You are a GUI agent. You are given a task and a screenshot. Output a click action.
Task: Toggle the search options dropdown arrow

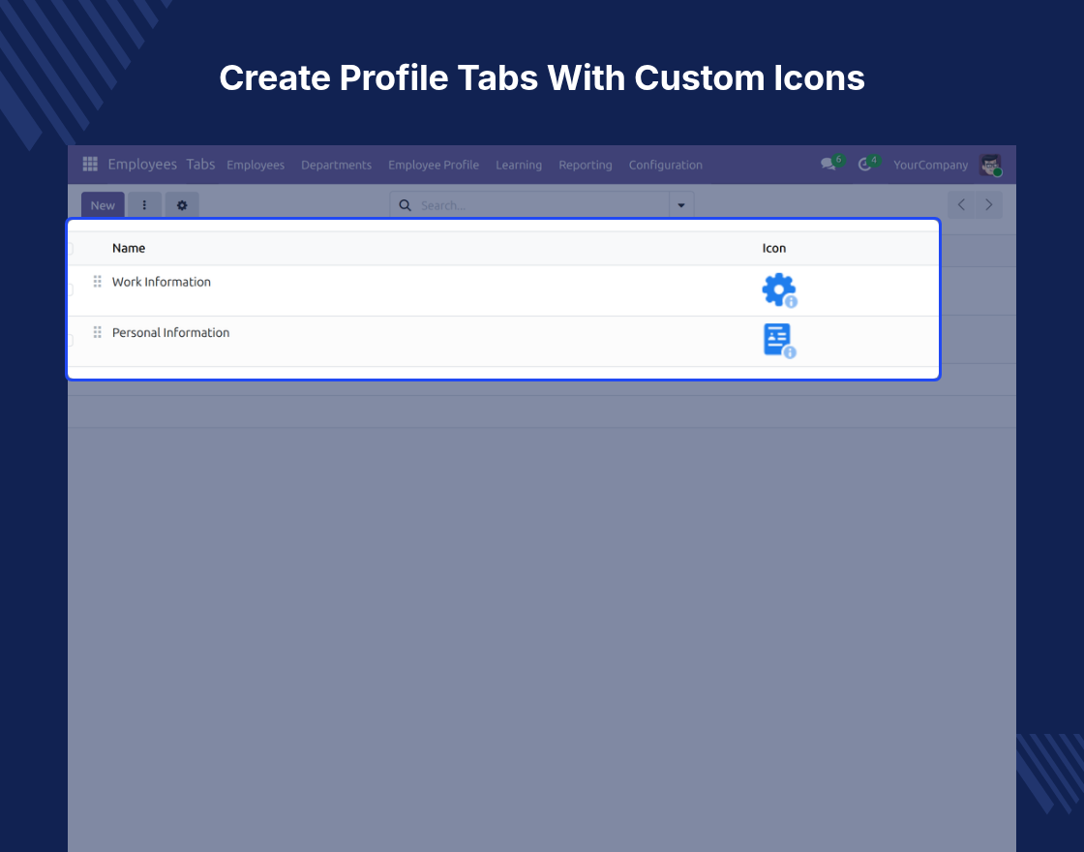[x=681, y=205]
